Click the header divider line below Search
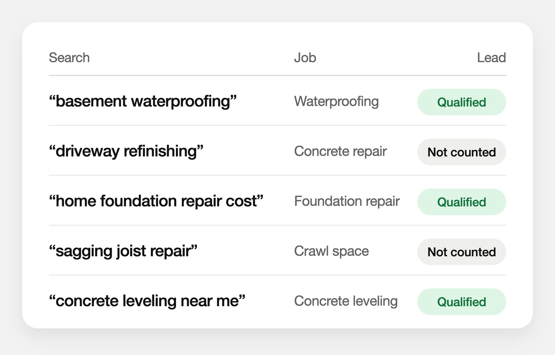 pyautogui.click(x=277, y=75)
